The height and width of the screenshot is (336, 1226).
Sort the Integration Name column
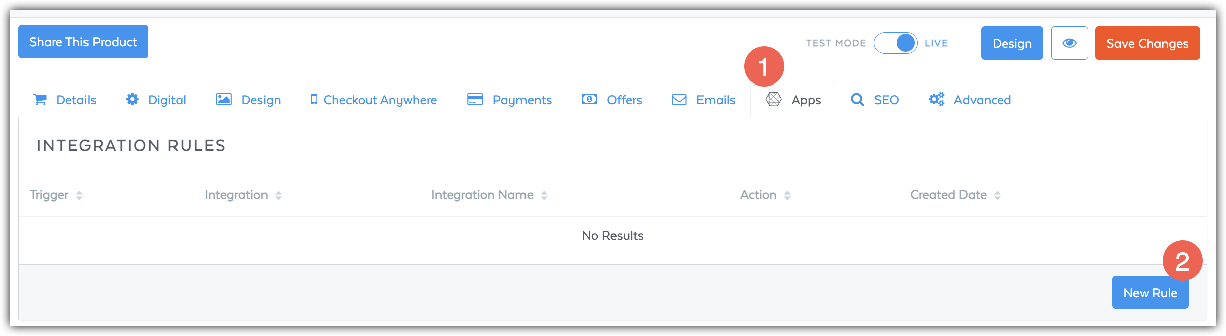pyautogui.click(x=544, y=195)
